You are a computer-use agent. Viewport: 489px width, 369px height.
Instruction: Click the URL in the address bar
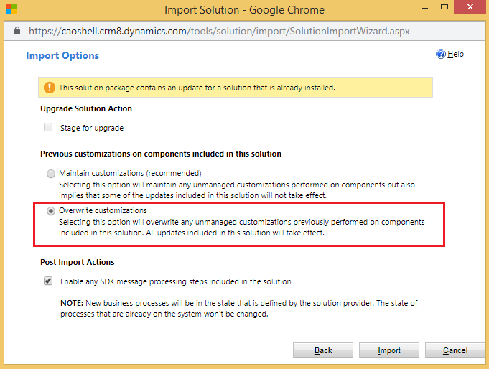219,31
